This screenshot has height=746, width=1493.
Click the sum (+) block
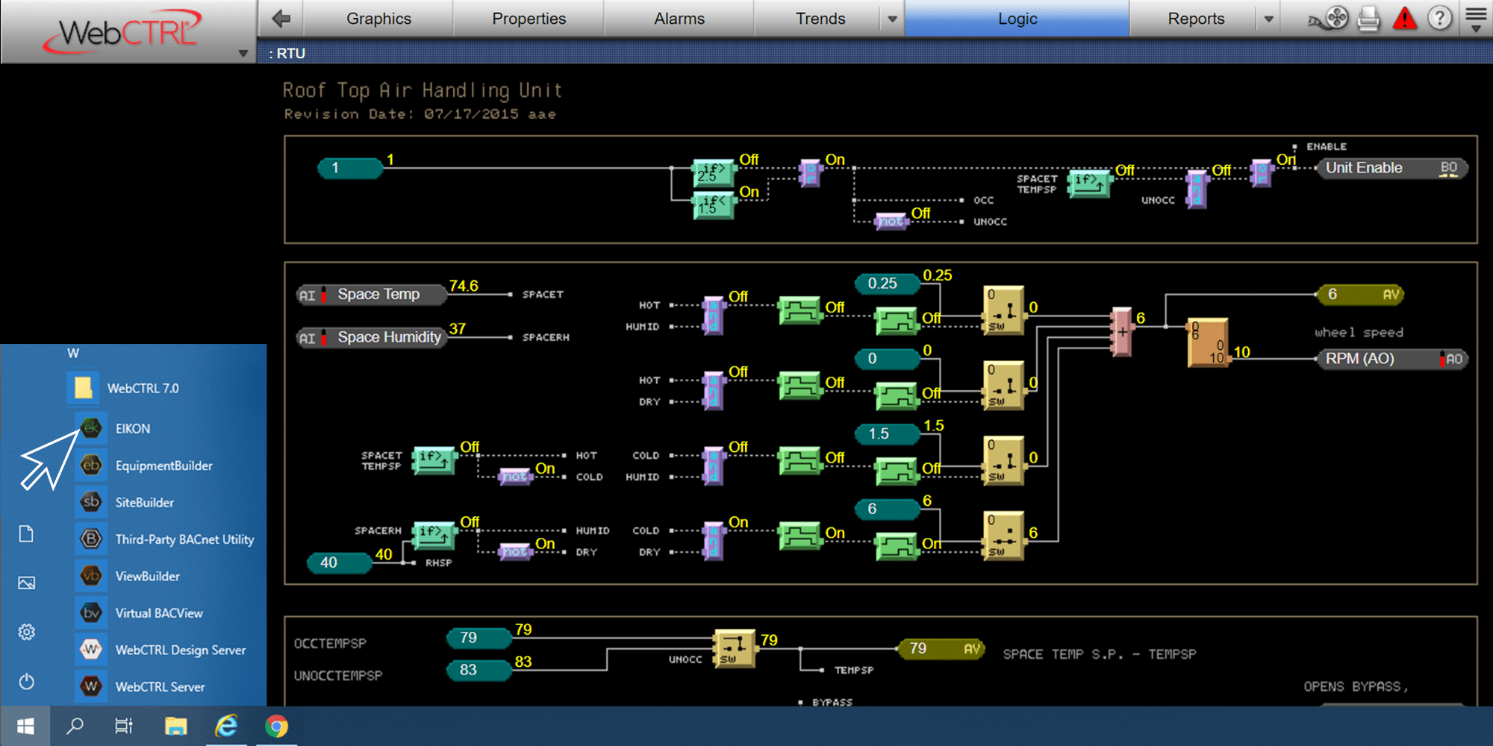click(1121, 332)
